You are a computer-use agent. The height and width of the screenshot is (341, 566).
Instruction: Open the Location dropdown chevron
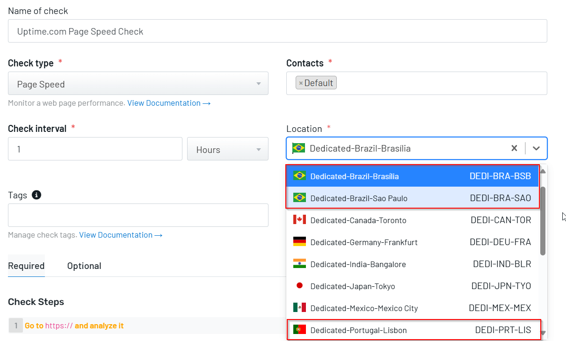[536, 148]
